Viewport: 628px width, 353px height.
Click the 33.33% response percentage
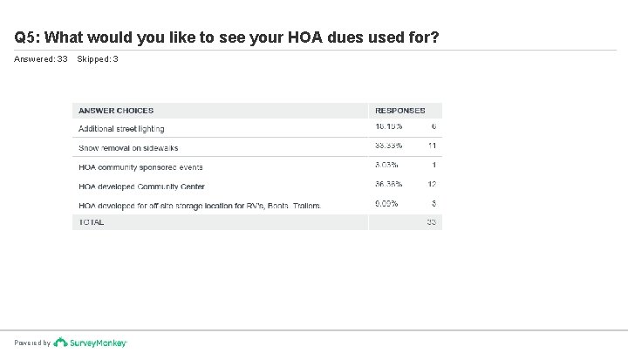pos(388,146)
